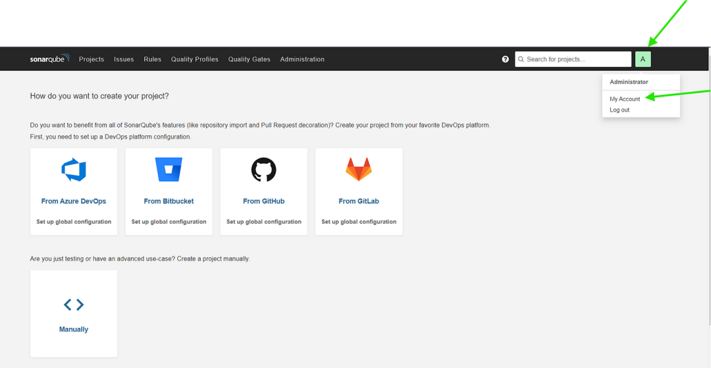Screen dimensions: 711x368
Task: Click Set up global configuration under Bitbucket
Action: [169, 222]
